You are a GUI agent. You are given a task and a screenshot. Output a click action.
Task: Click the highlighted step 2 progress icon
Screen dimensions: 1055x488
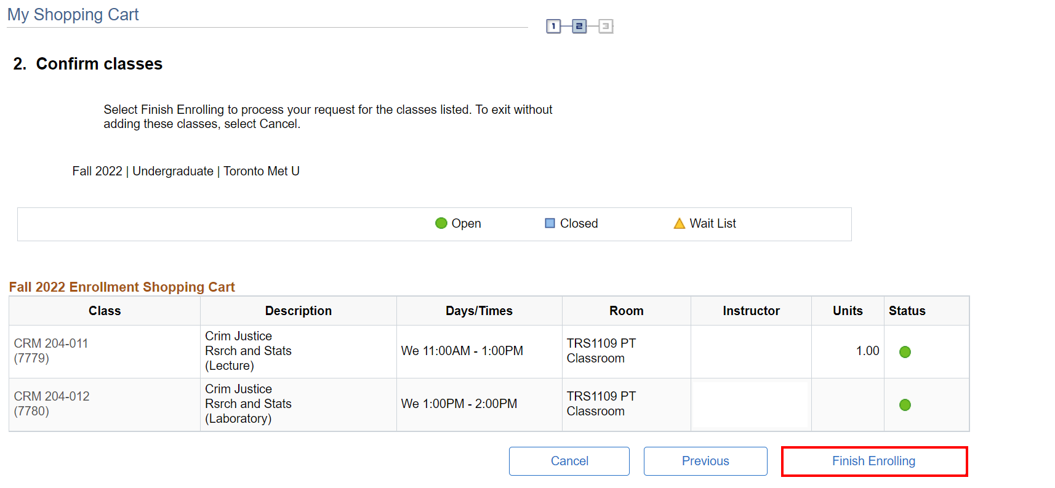(579, 26)
